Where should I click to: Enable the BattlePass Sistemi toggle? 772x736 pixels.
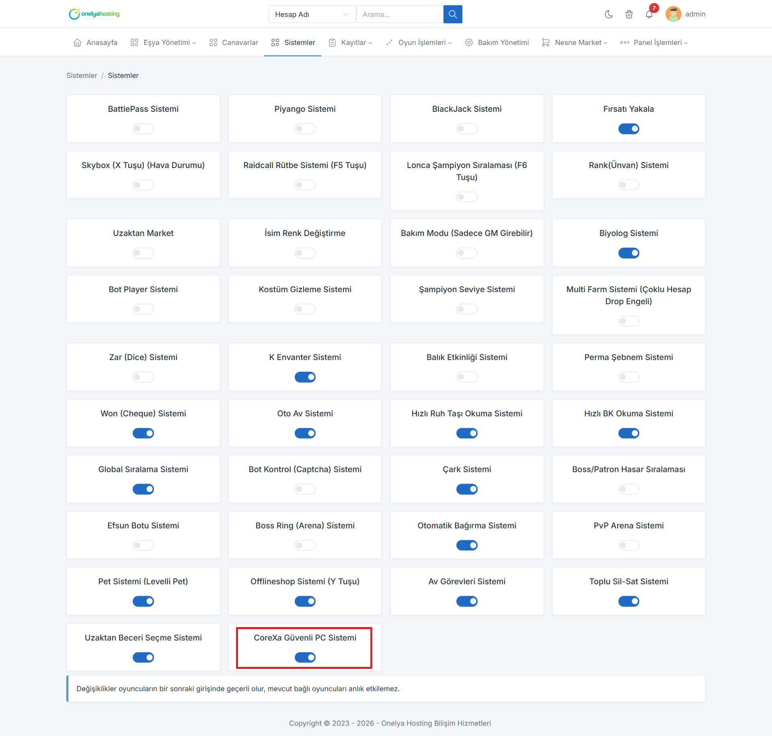coord(143,129)
